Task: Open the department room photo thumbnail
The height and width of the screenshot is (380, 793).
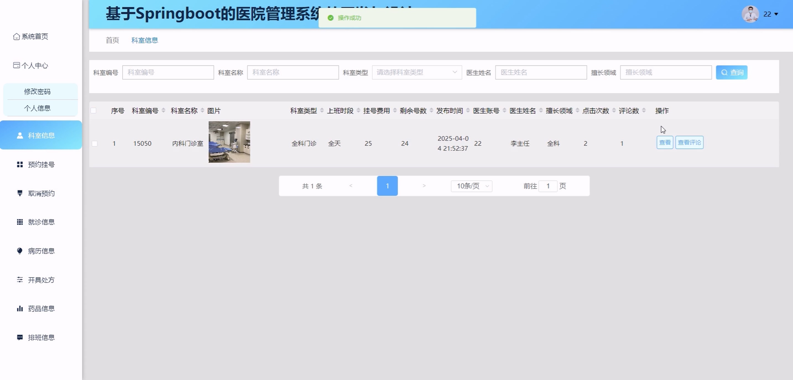Action: 229,142
